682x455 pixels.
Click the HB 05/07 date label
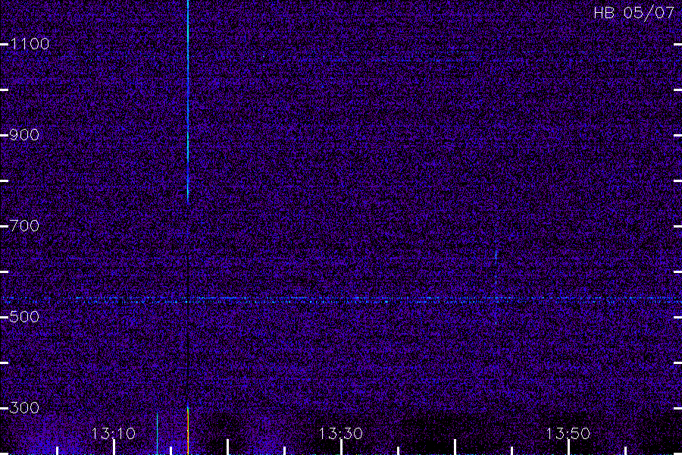(634, 13)
